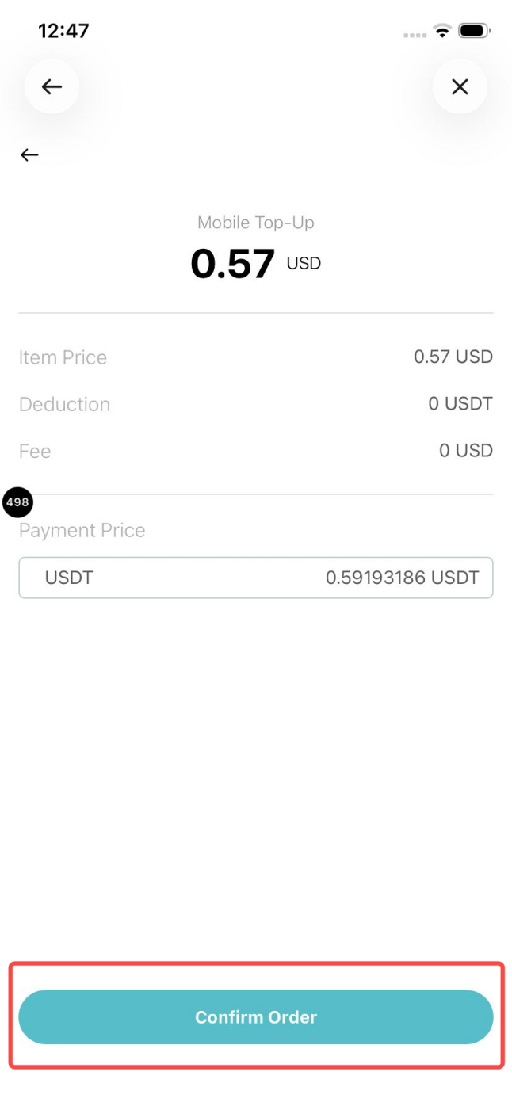Tap the Item Price label
Image resolution: width=512 pixels, height=1106 pixels.
click(x=63, y=357)
